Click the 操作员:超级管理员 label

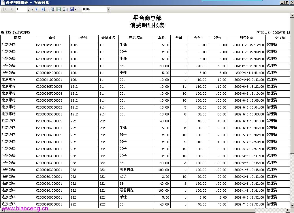[x=15, y=33]
